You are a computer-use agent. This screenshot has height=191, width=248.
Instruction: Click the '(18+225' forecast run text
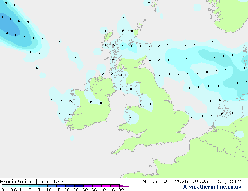(x=236, y=182)
